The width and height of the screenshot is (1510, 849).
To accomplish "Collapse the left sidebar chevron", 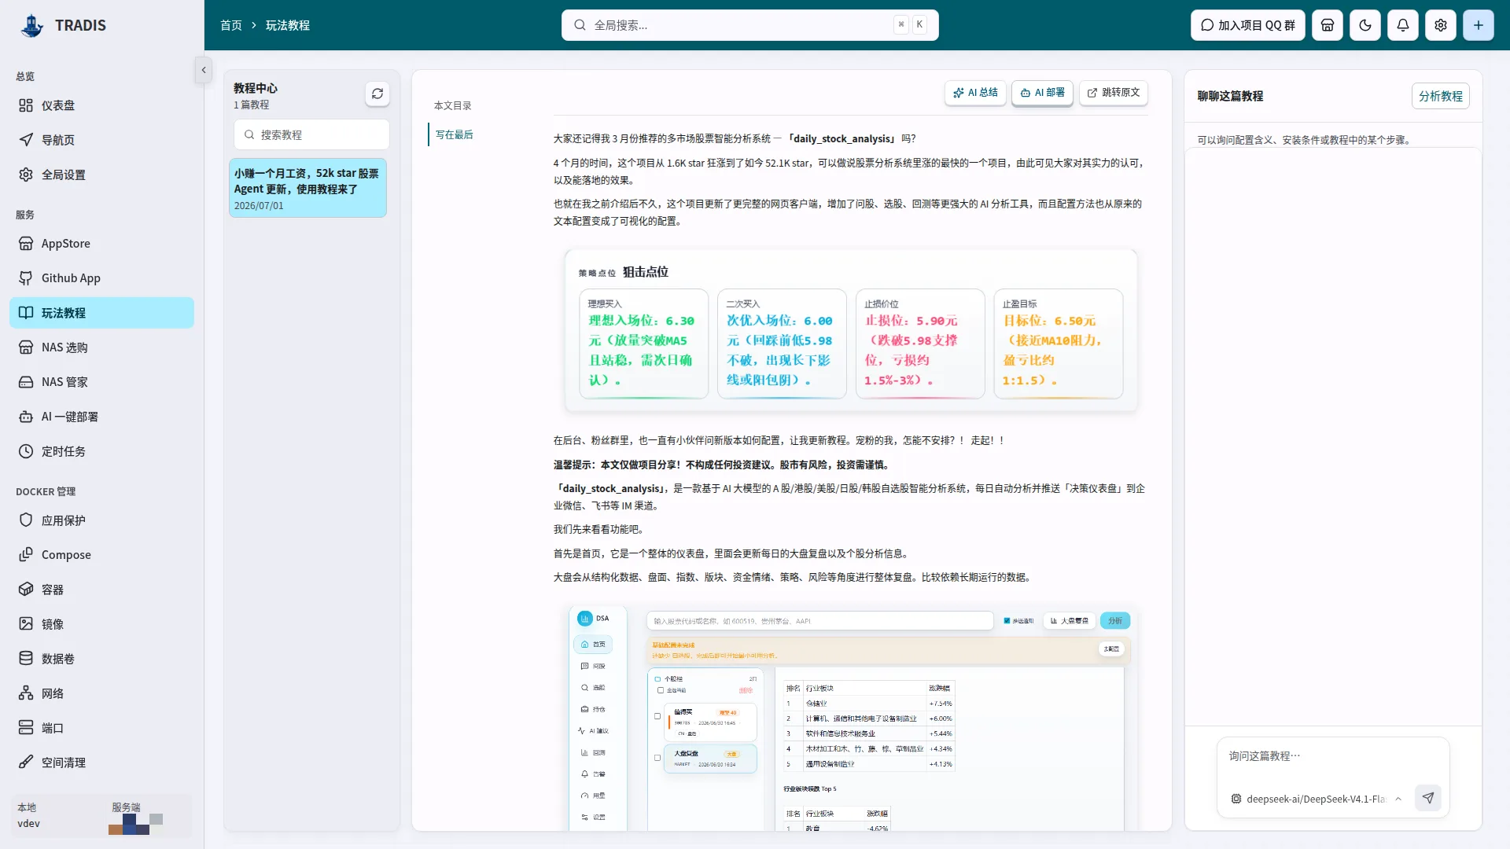I will click(x=204, y=70).
